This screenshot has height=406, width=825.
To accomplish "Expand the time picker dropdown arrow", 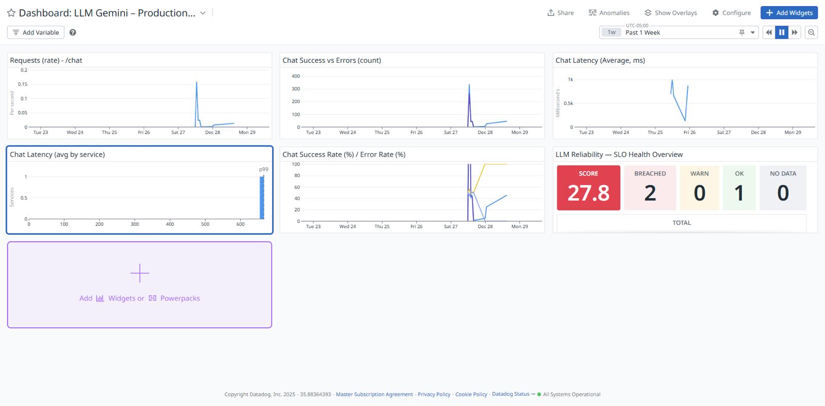I will coord(753,32).
